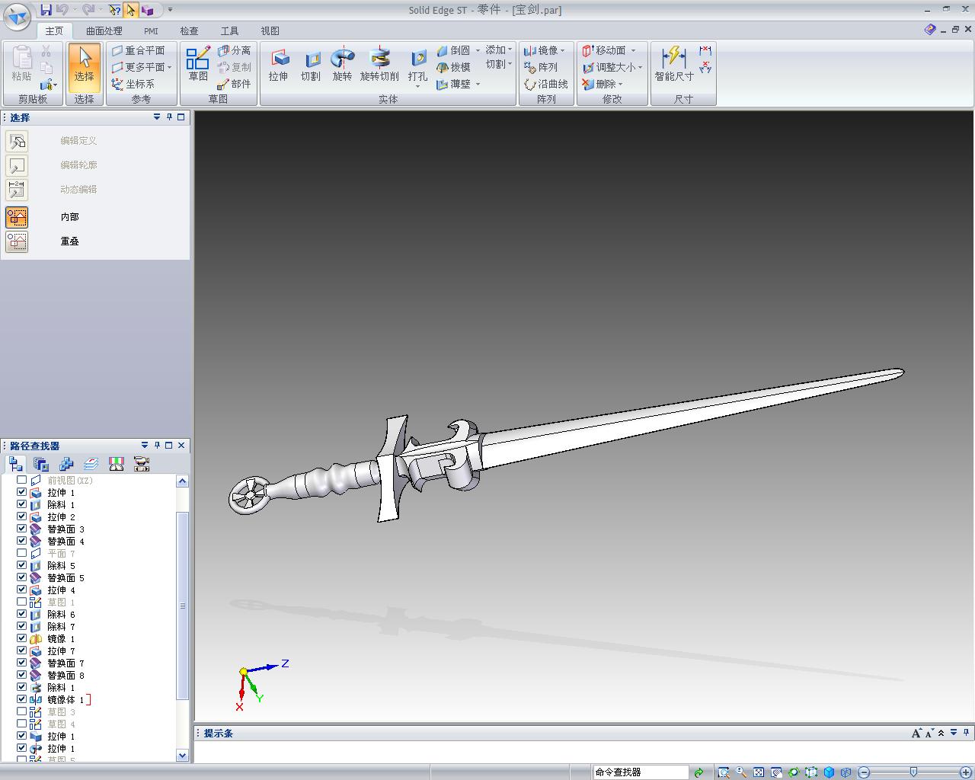Uncheck the 镜像体 1 checkbox

pyautogui.click(x=22, y=699)
